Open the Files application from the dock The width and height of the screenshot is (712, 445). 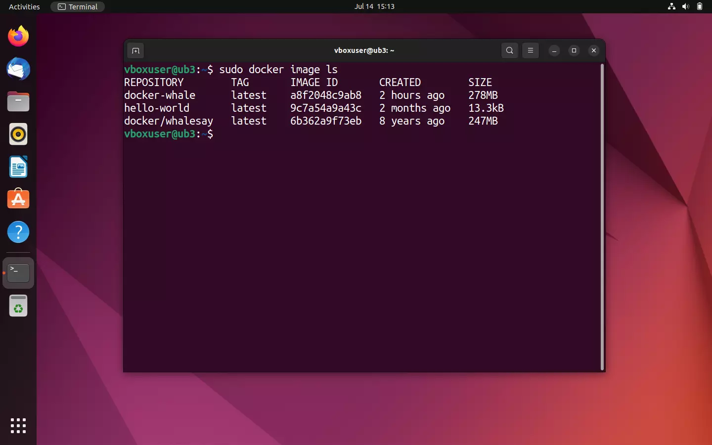[18, 101]
